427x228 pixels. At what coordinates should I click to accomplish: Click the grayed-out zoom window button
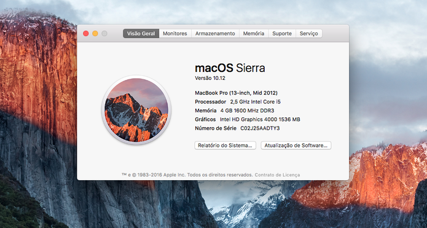tap(104, 34)
